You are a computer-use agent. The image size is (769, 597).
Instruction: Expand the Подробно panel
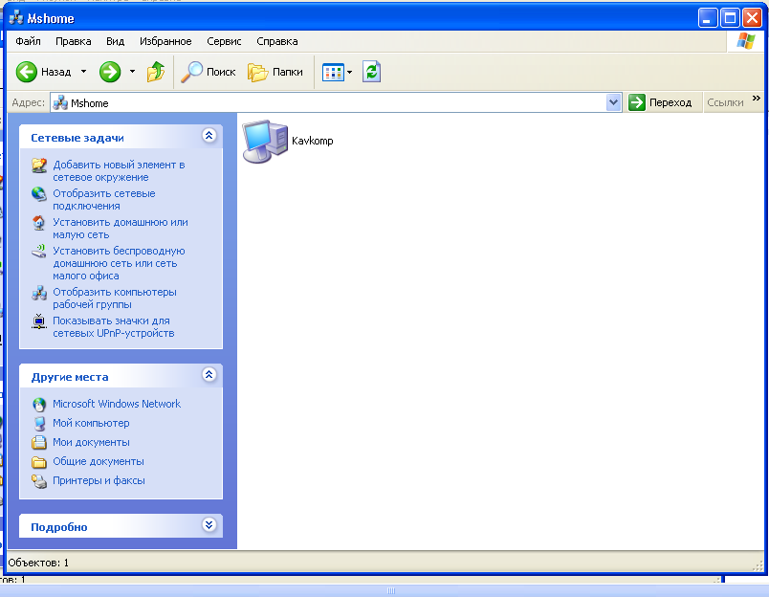209,525
